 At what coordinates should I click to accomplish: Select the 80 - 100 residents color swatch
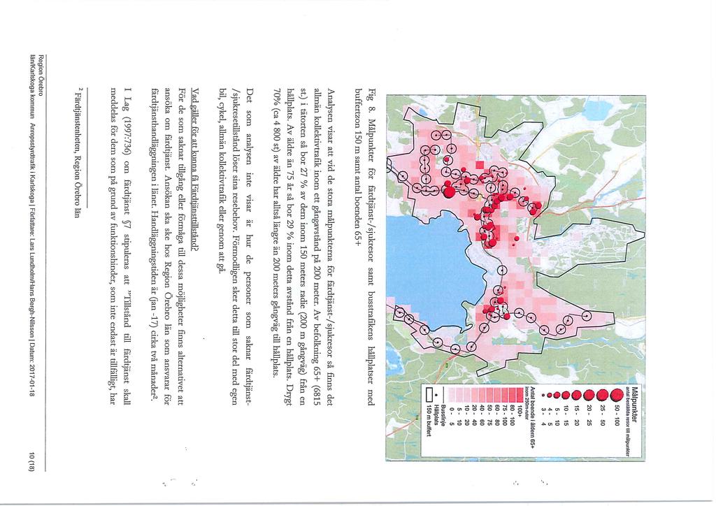click(x=513, y=395)
